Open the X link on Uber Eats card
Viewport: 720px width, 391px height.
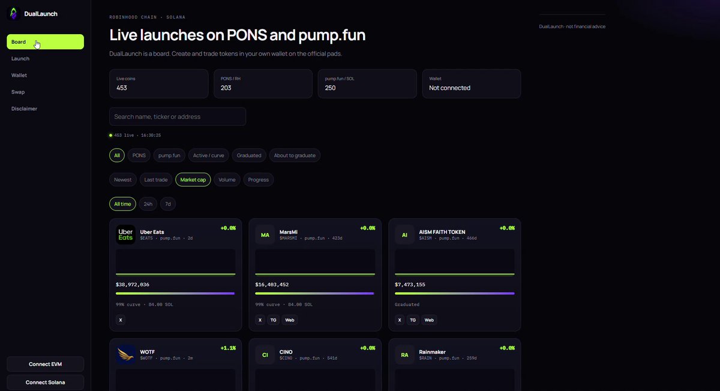[x=121, y=320]
